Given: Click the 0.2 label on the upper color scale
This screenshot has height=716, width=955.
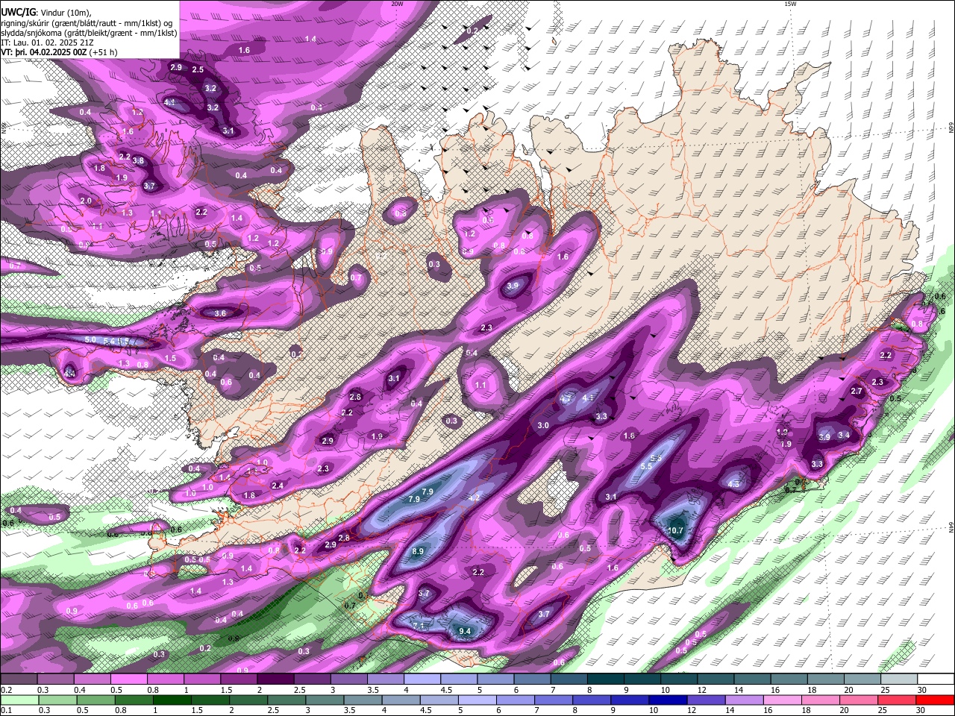Looking at the screenshot, I should point(6,689).
